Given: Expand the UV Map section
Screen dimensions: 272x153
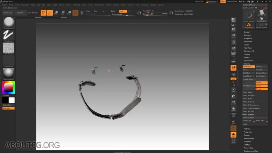Looking at the screenshot, I should (x=247, y=145).
